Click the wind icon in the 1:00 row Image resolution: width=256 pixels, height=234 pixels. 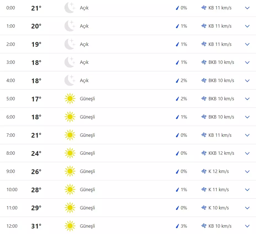[x=204, y=26]
